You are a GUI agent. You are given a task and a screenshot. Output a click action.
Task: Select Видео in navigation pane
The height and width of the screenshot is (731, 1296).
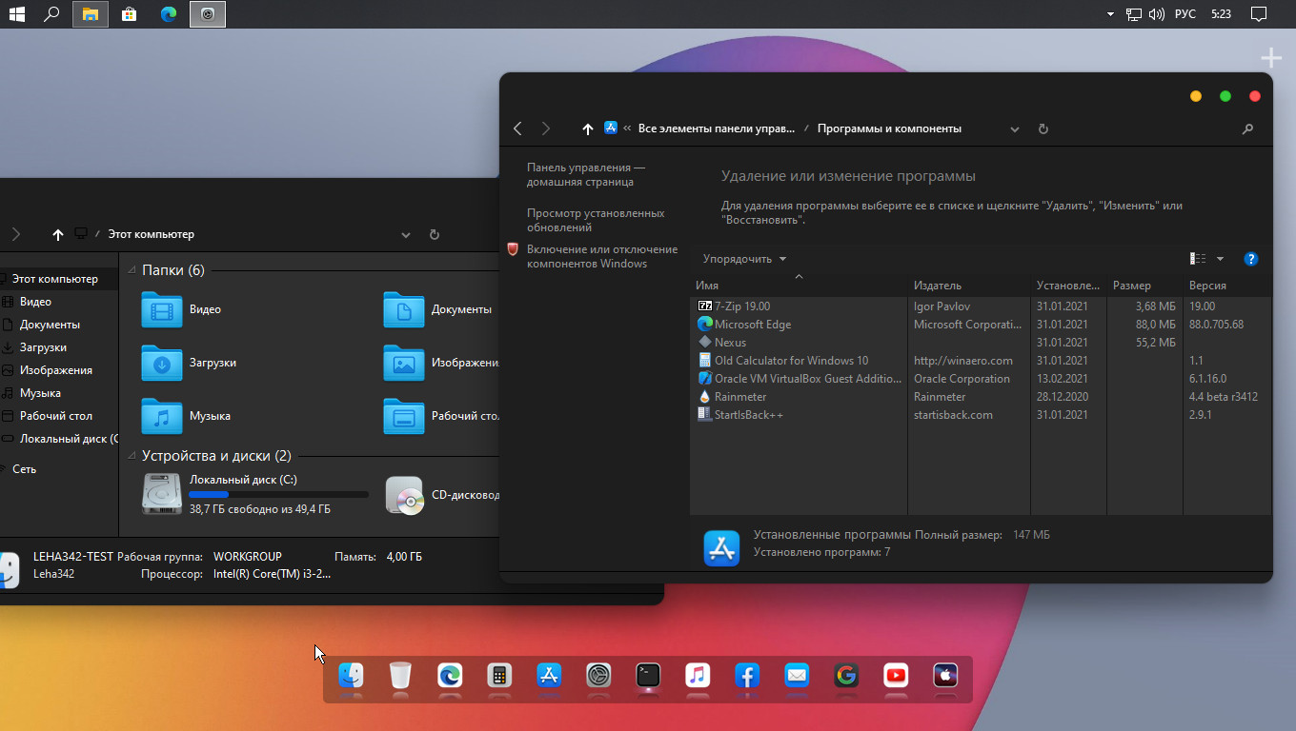point(35,302)
